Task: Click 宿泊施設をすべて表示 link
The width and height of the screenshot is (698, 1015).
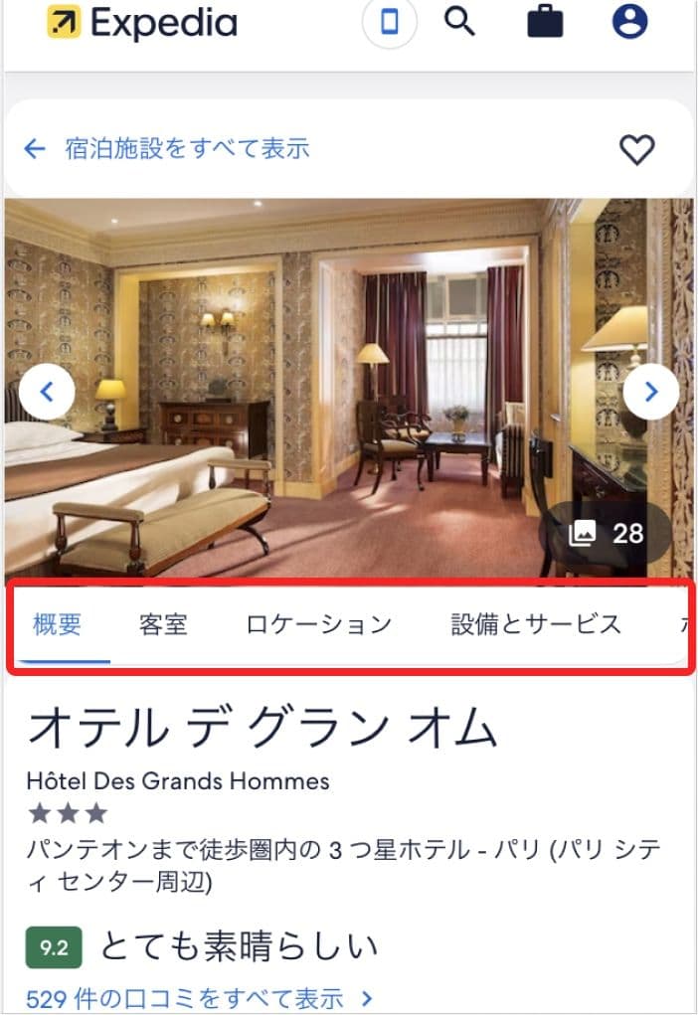Action: (x=187, y=149)
